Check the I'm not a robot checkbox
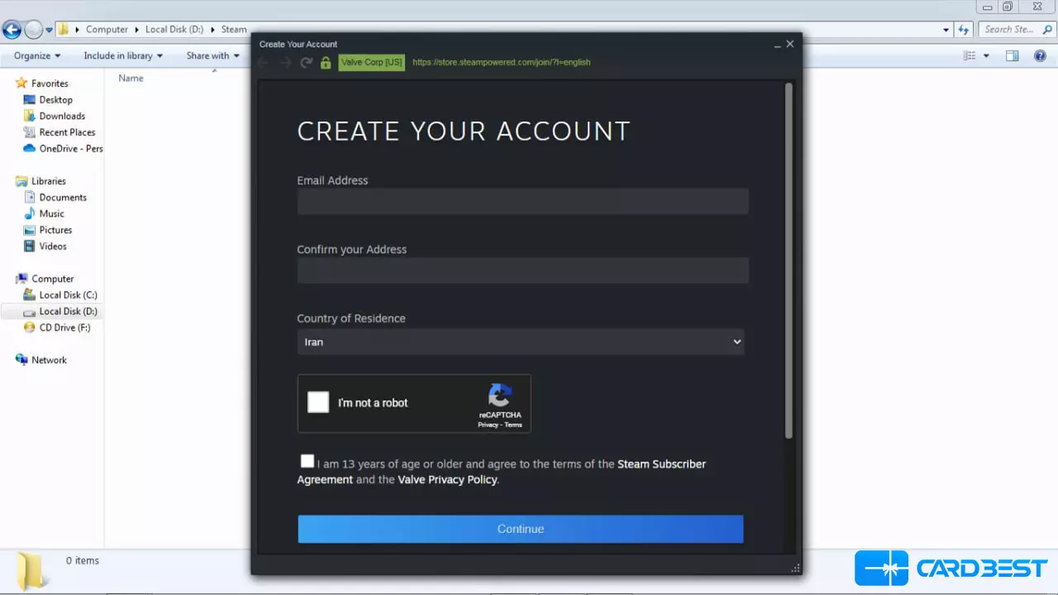 (x=318, y=402)
